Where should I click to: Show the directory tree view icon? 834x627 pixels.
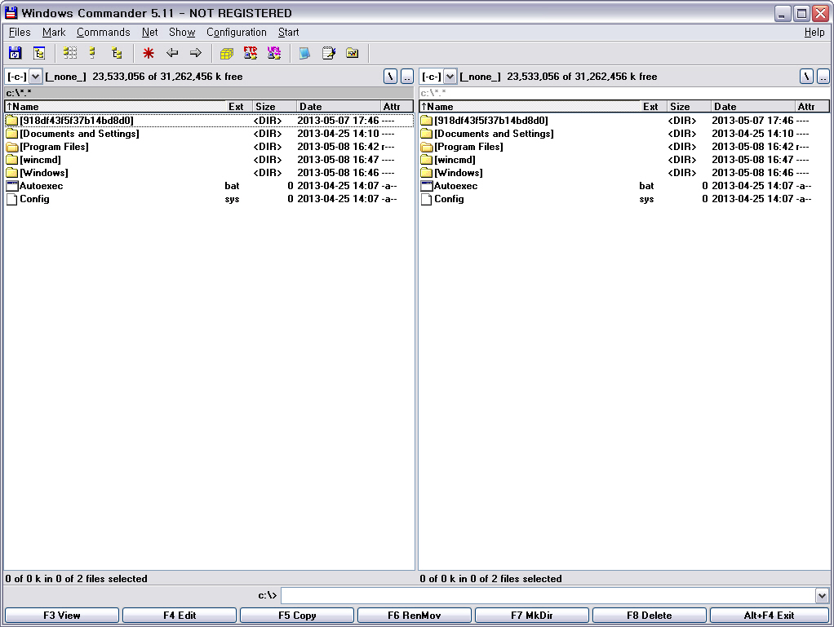click(x=117, y=53)
